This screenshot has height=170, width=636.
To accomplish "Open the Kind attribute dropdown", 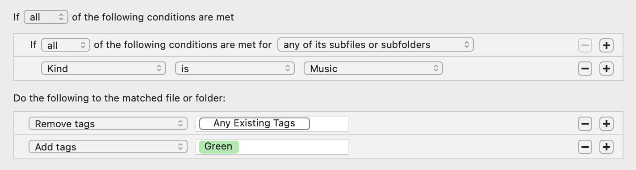I will pos(103,69).
